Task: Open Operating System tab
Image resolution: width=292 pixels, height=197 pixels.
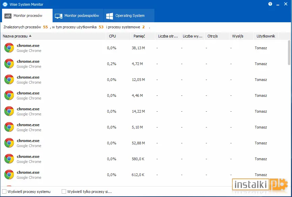Action: 129,16
